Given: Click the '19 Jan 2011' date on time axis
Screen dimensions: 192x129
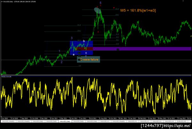Looking at the screenshot, I should [53, 118].
